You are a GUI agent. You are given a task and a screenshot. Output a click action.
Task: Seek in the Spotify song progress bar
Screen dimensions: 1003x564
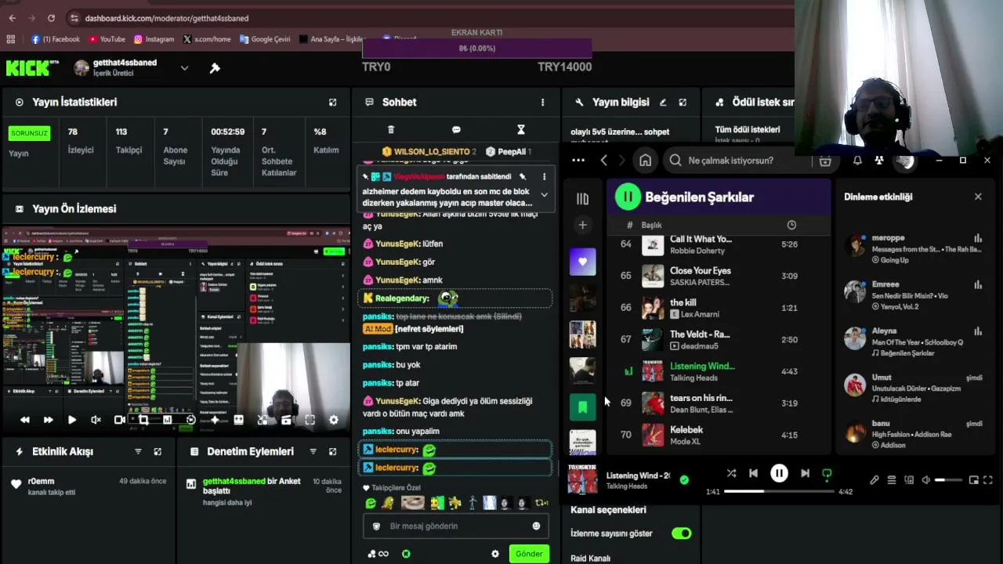click(779, 491)
